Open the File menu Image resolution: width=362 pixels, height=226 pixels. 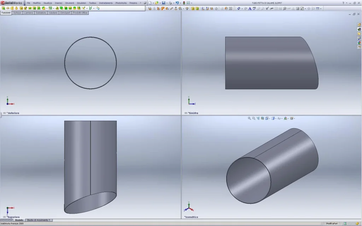point(28,3)
